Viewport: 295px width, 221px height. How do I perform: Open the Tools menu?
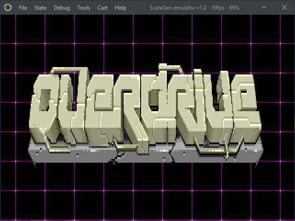[x=84, y=8]
